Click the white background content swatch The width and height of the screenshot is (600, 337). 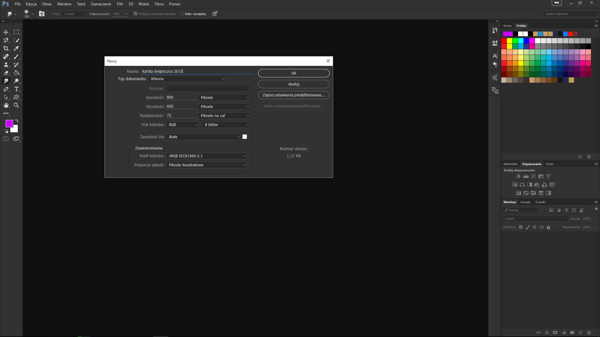(245, 137)
